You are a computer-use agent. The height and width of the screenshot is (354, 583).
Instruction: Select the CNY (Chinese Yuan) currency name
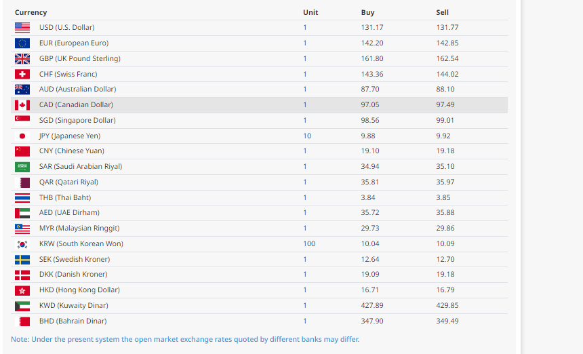[x=71, y=151]
